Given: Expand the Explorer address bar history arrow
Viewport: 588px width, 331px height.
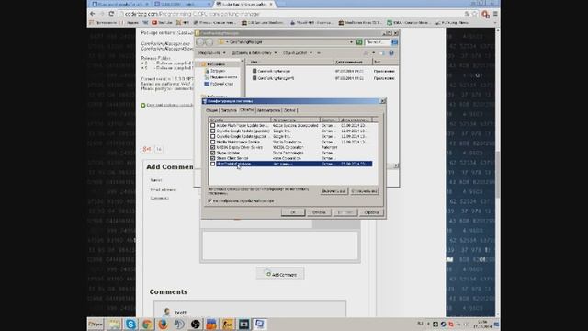Looking at the screenshot, I should point(351,42).
